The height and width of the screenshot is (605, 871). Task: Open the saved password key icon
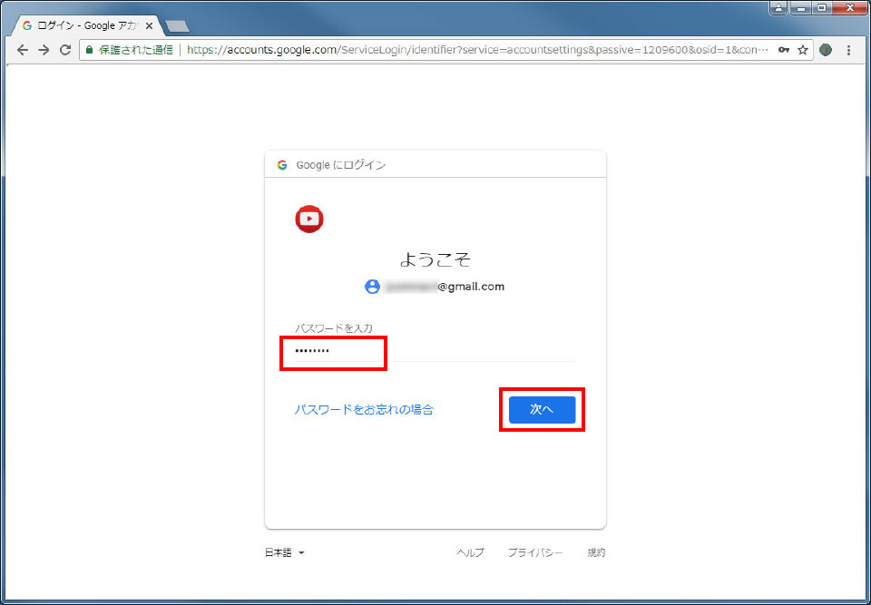(784, 50)
